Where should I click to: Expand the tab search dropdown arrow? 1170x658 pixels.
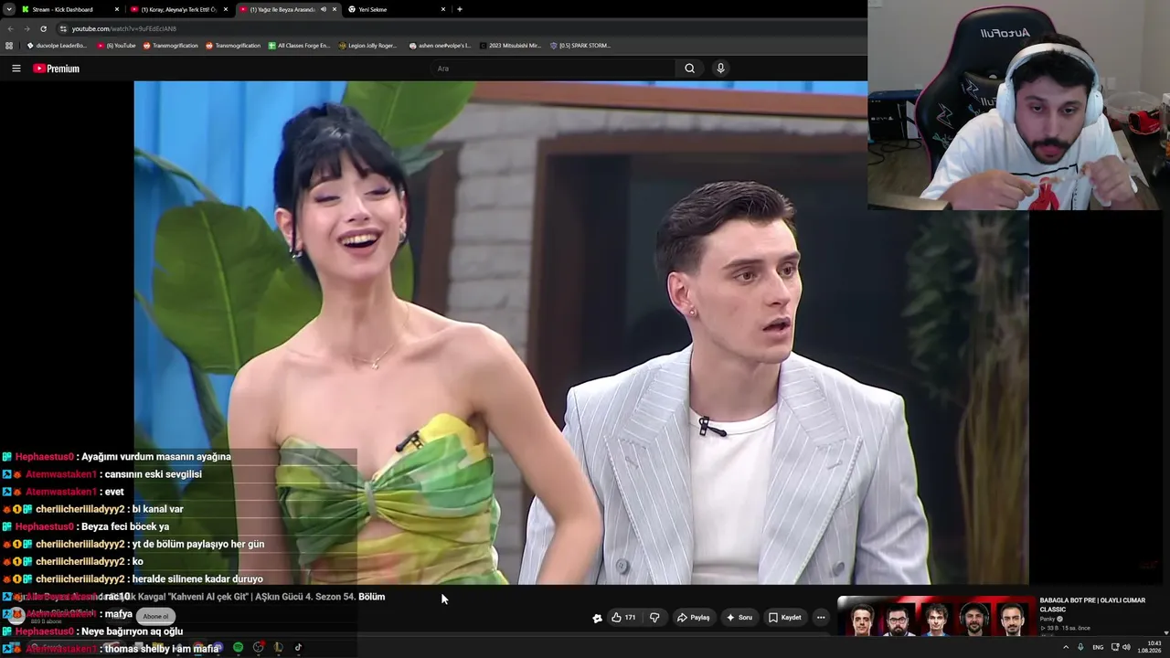point(8,9)
